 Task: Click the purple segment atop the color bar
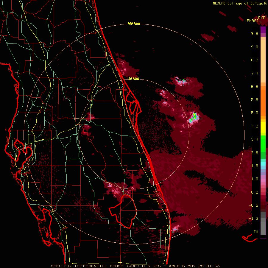(x=263, y=30)
